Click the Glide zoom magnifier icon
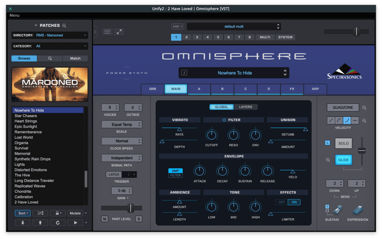382x239 pixels. (x=328, y=160)
